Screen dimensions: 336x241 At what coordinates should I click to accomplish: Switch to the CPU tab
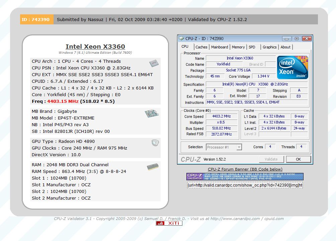point(185,47)
